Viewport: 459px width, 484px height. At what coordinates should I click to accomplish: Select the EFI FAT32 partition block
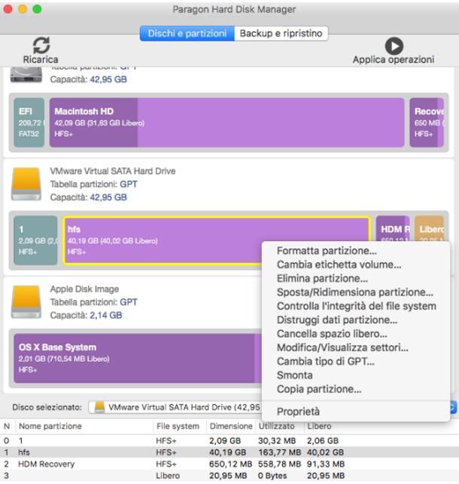pos(29,123)
